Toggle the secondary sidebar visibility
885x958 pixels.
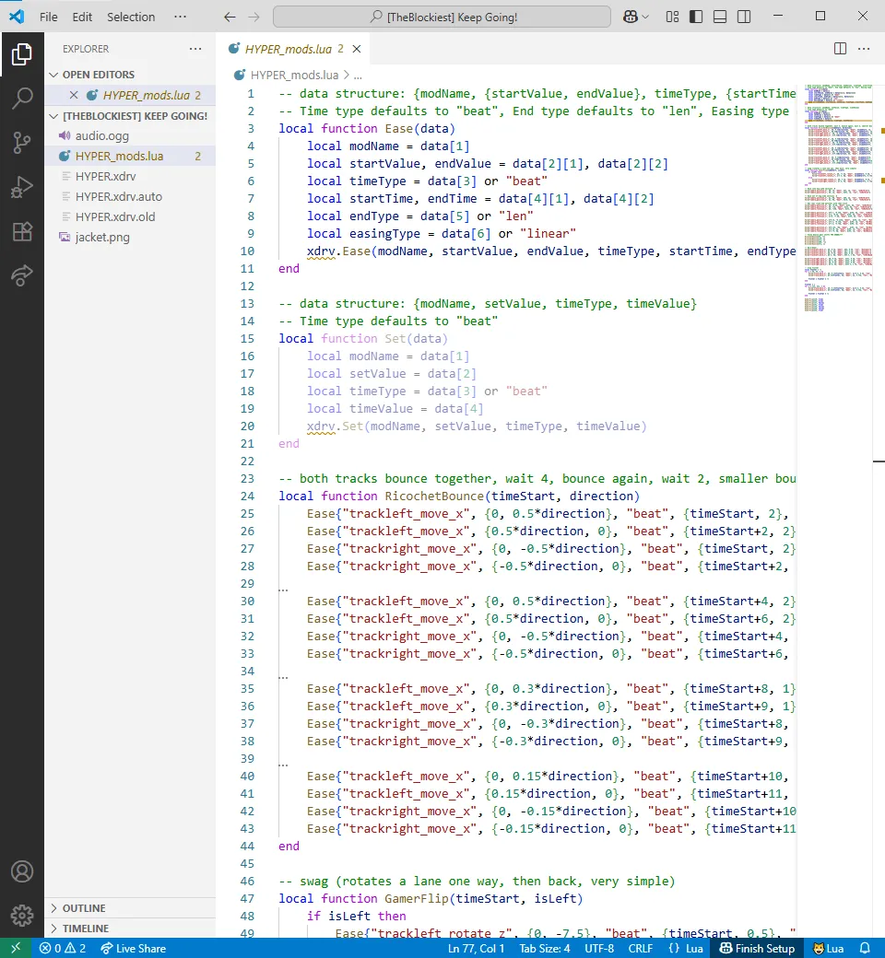[x=742, y=17]
